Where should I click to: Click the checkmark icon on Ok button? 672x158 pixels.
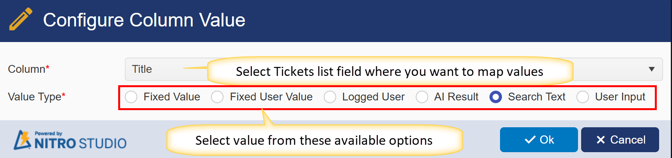pos(530,140)
